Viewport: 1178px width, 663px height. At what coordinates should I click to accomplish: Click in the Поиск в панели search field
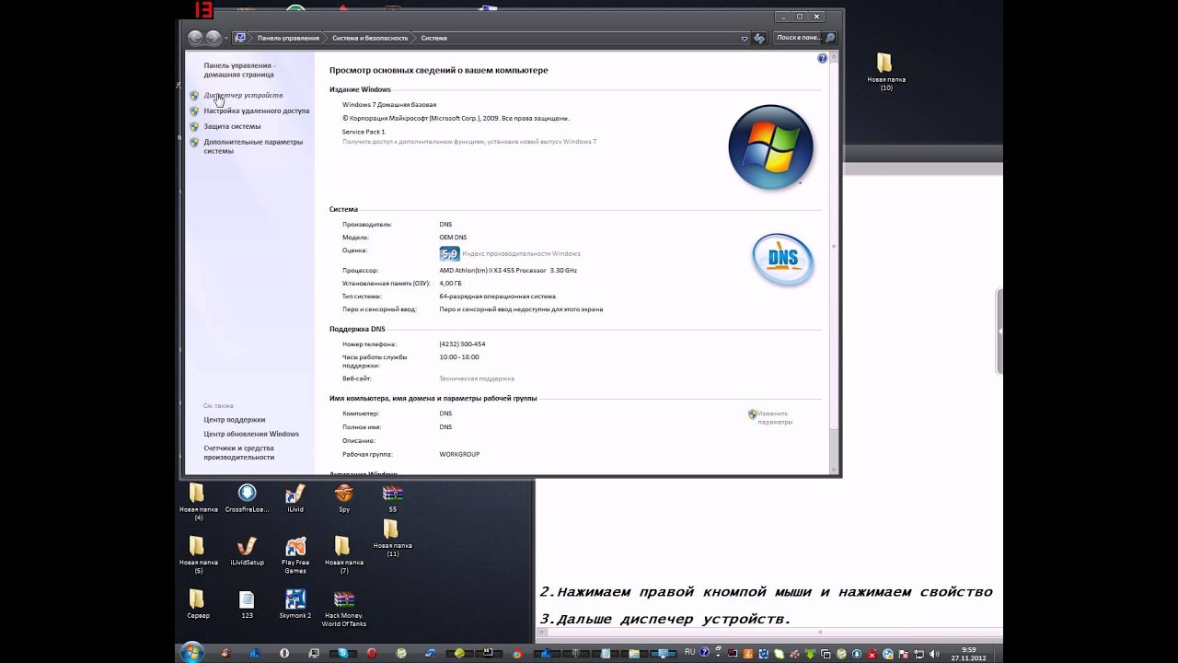point(797,38)
